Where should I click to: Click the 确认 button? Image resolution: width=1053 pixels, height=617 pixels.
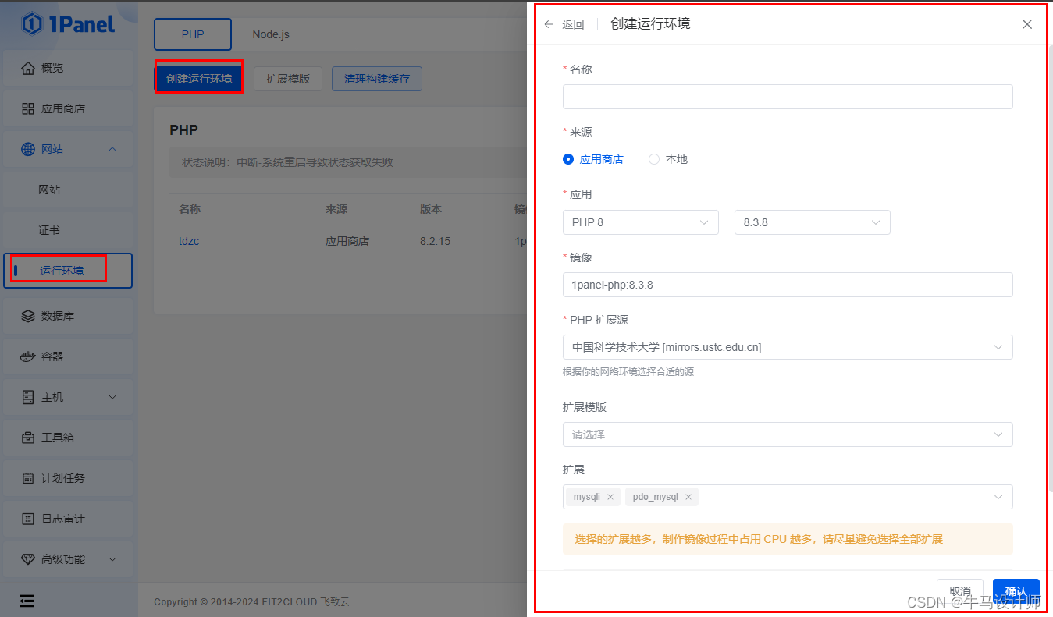pyautogui.click(x=1016, y=591)
